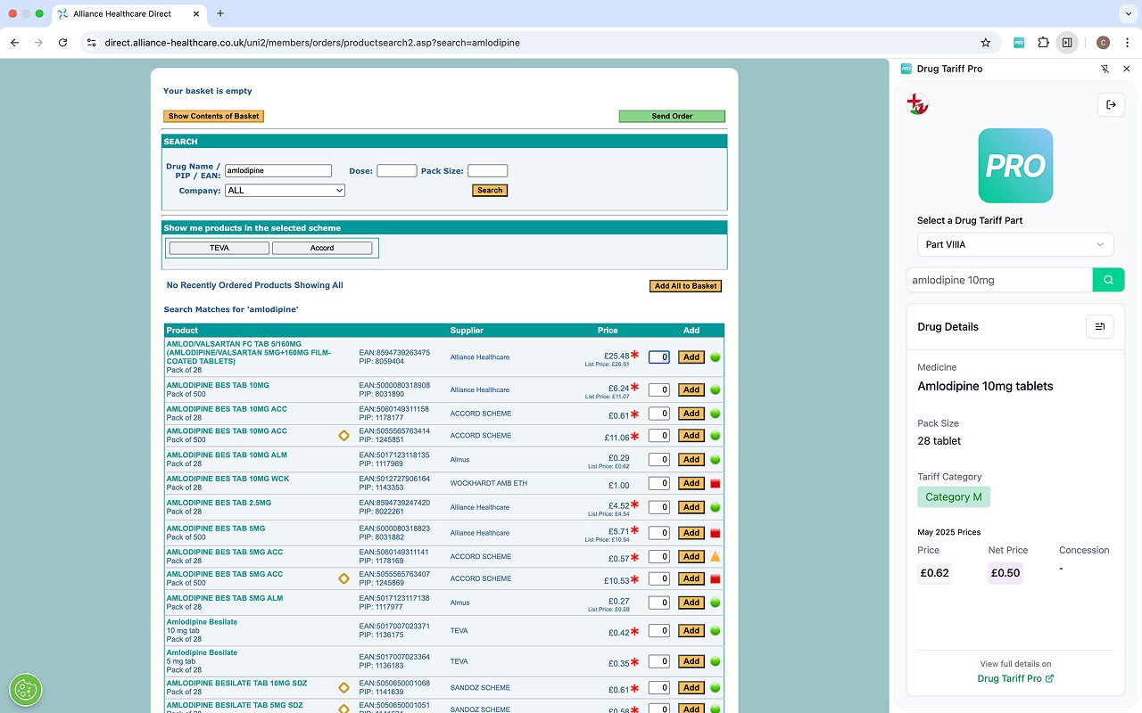Click diamond icon on 5MG ACC pack 500
Screen dimensions: 1142x713
[343, 578]
